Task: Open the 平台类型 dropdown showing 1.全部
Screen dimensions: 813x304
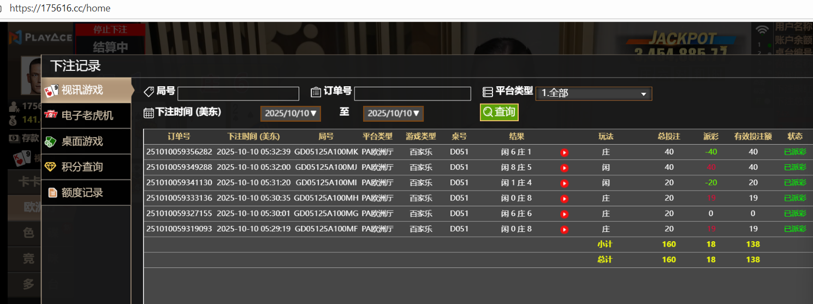Action: click(x=594, y=93)
